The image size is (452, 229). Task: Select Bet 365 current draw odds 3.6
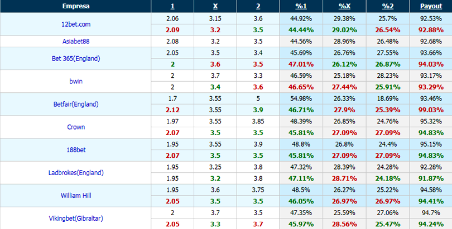(x=215, y=64)
